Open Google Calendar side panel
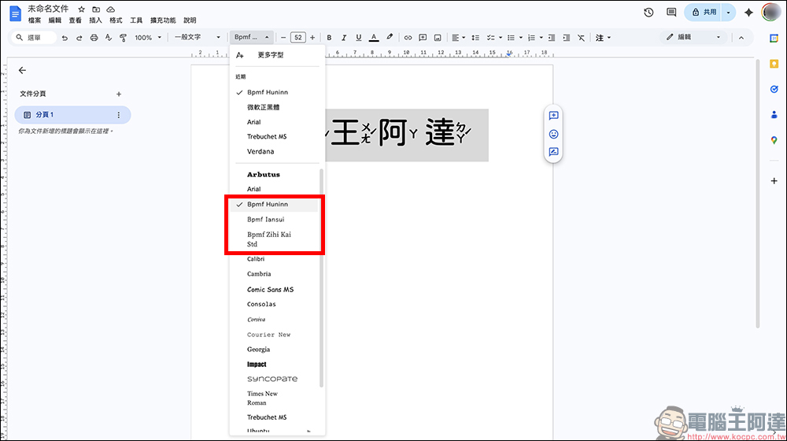Viewport: 787px width, 441px height. point(774,39)
